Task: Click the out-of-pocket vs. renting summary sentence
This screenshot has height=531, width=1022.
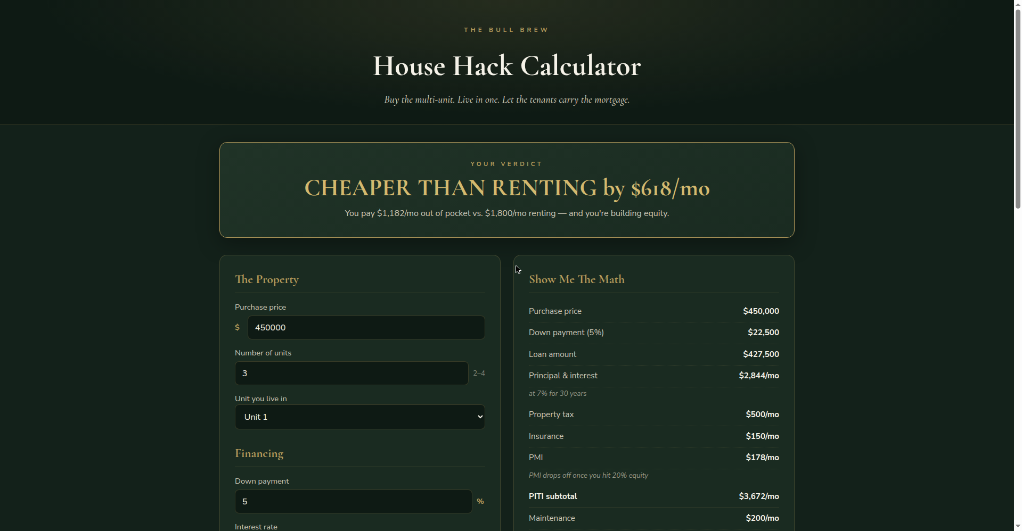Action: point(506,213)
